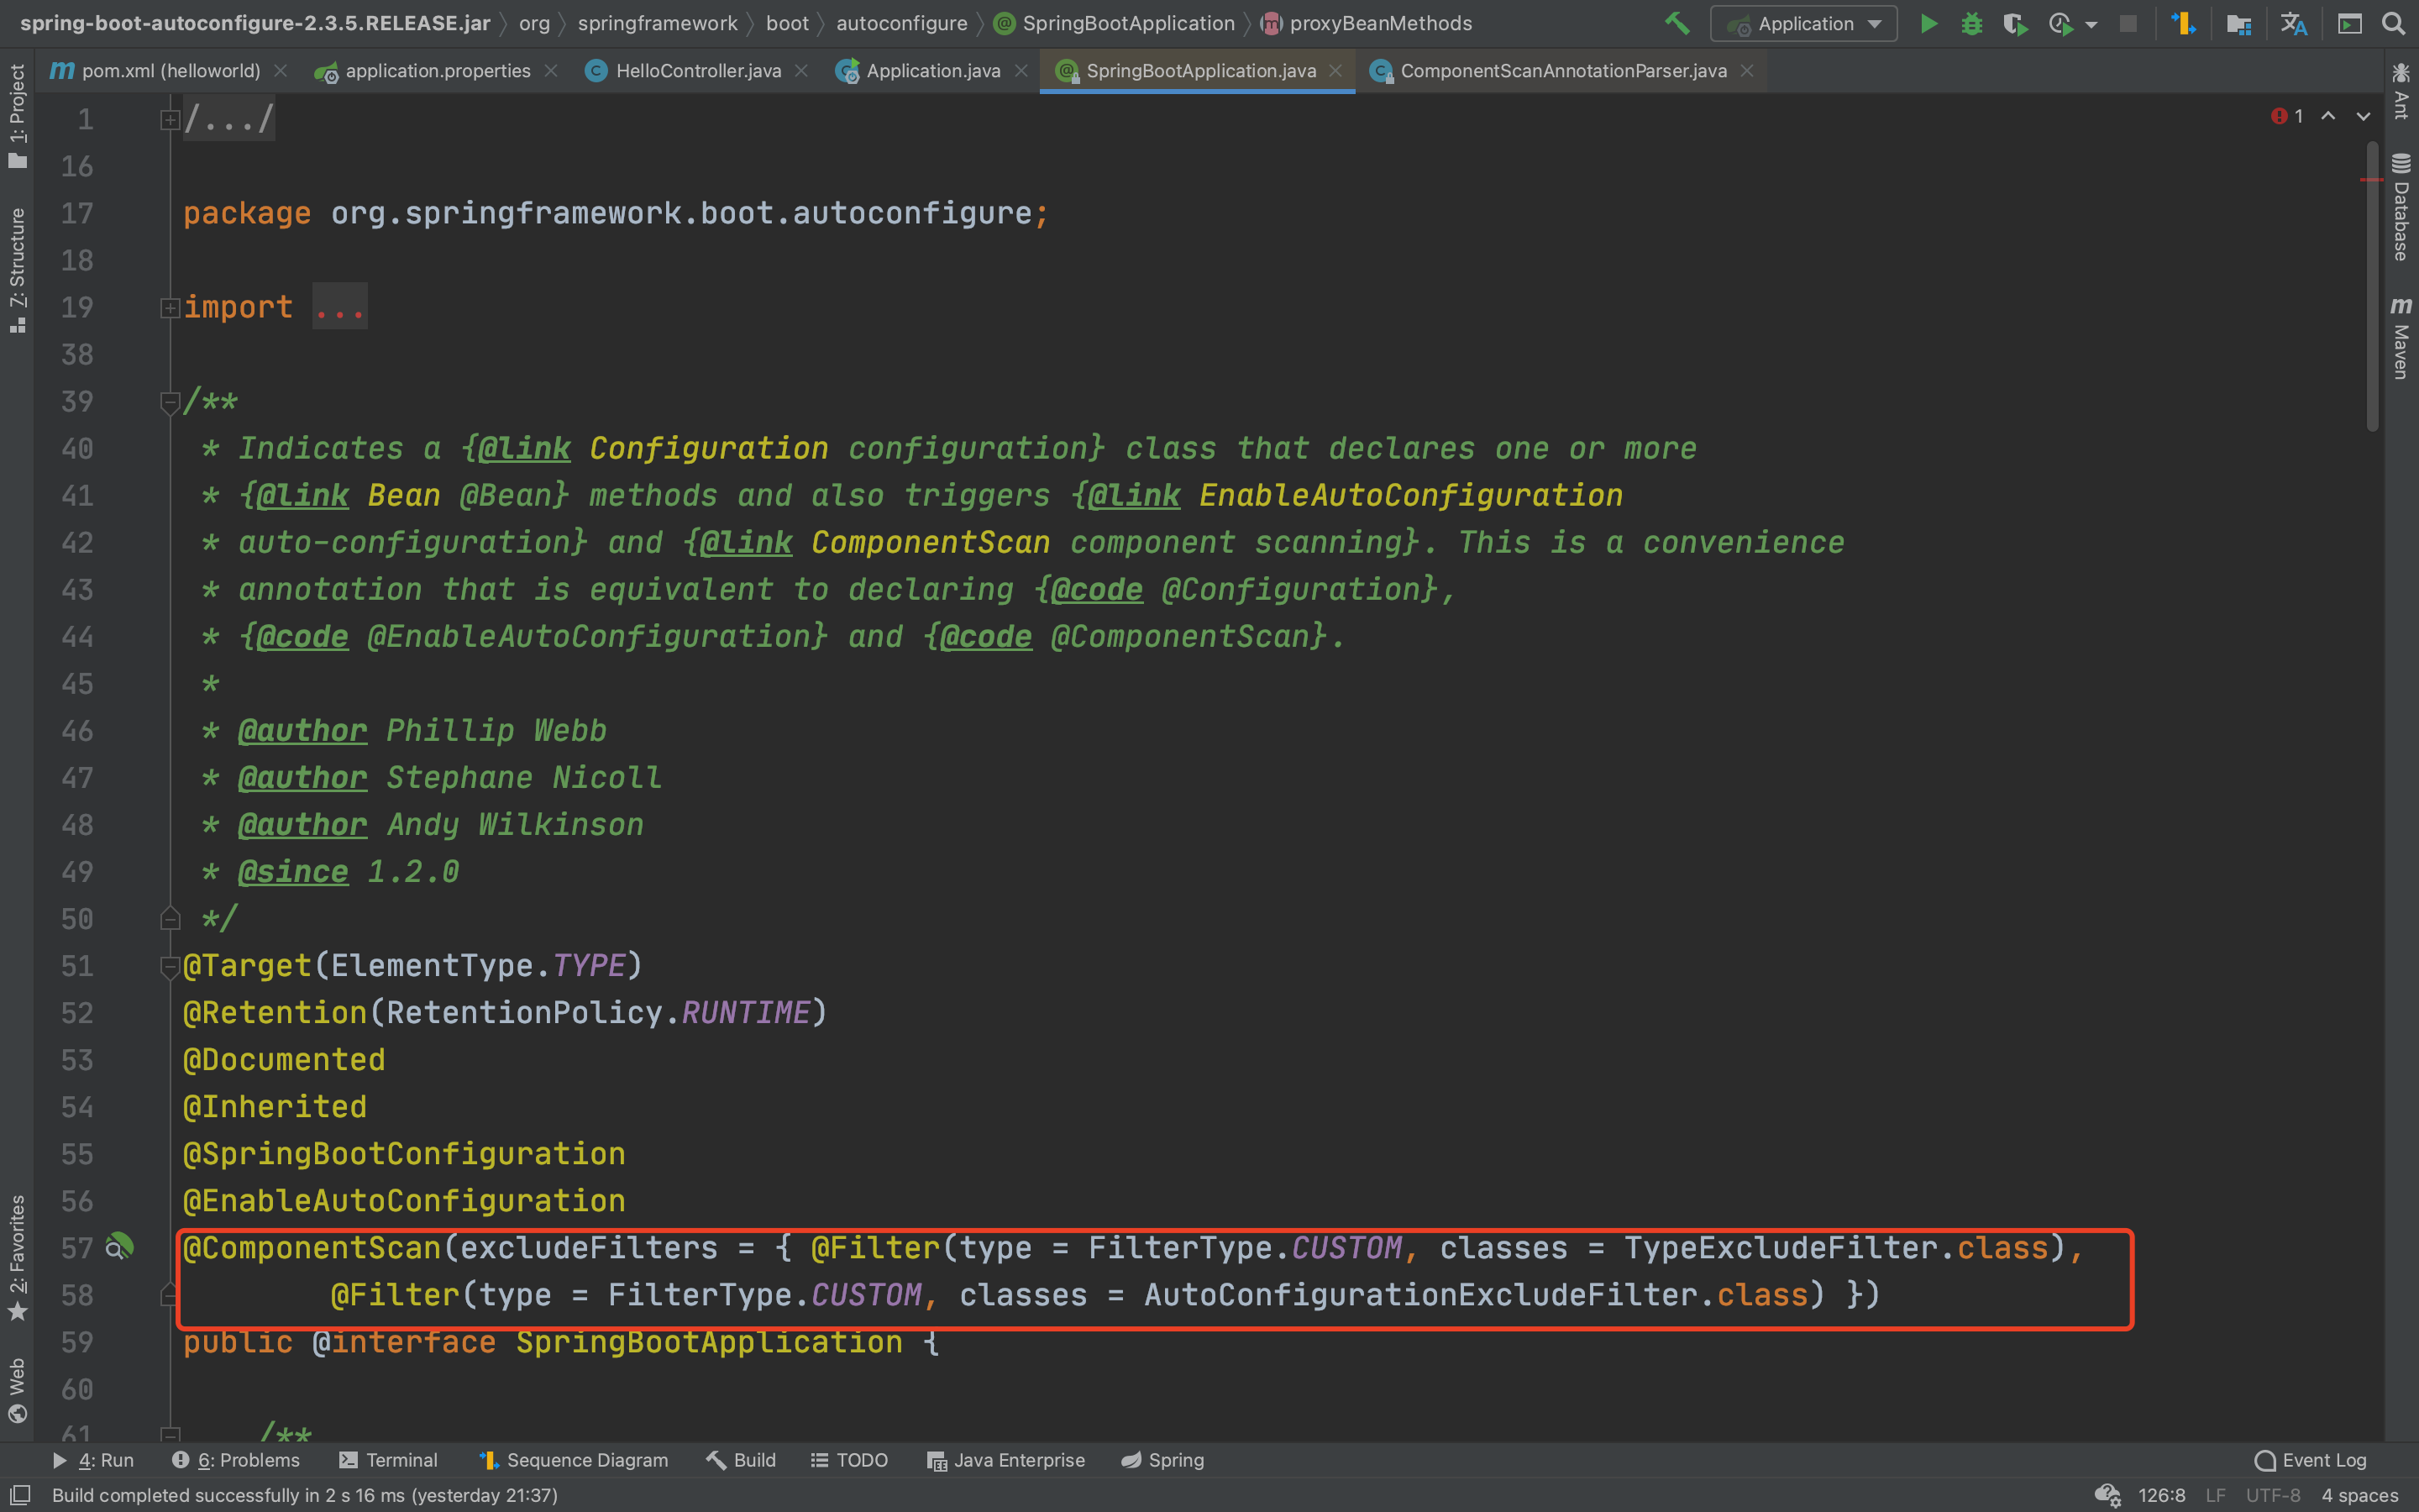Expand the folded imports on line 19
Viewport: 2419px width, 1512px height.
[x=169, y=308]
